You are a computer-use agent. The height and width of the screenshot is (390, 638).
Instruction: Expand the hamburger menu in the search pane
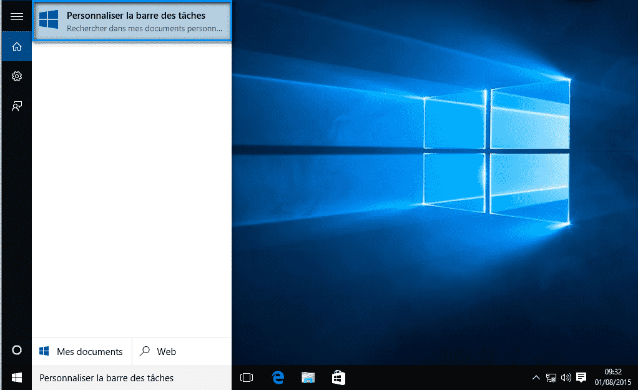click(x=16, y=16)
